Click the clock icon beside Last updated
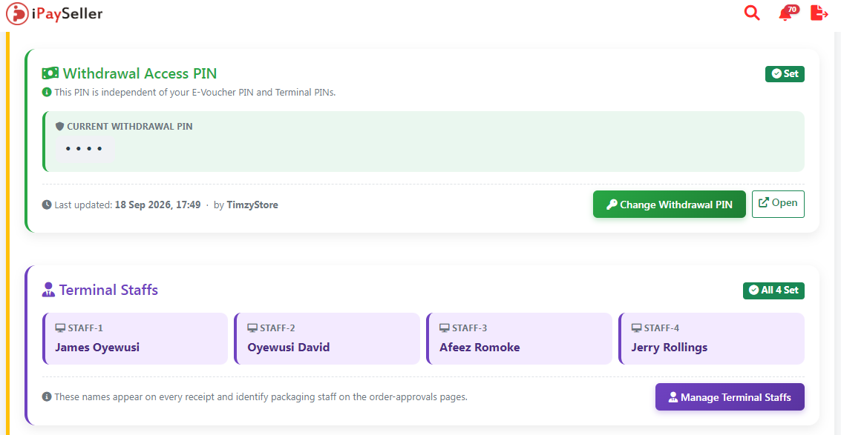 [x=47, y=204]
